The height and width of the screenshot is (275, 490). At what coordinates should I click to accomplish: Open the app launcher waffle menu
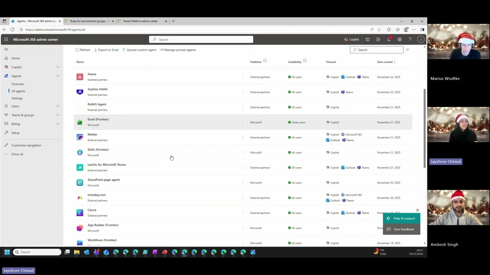tap(6, 39)
